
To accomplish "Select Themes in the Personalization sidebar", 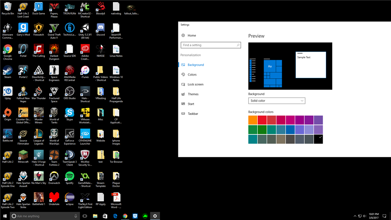I will pos(193,94).
